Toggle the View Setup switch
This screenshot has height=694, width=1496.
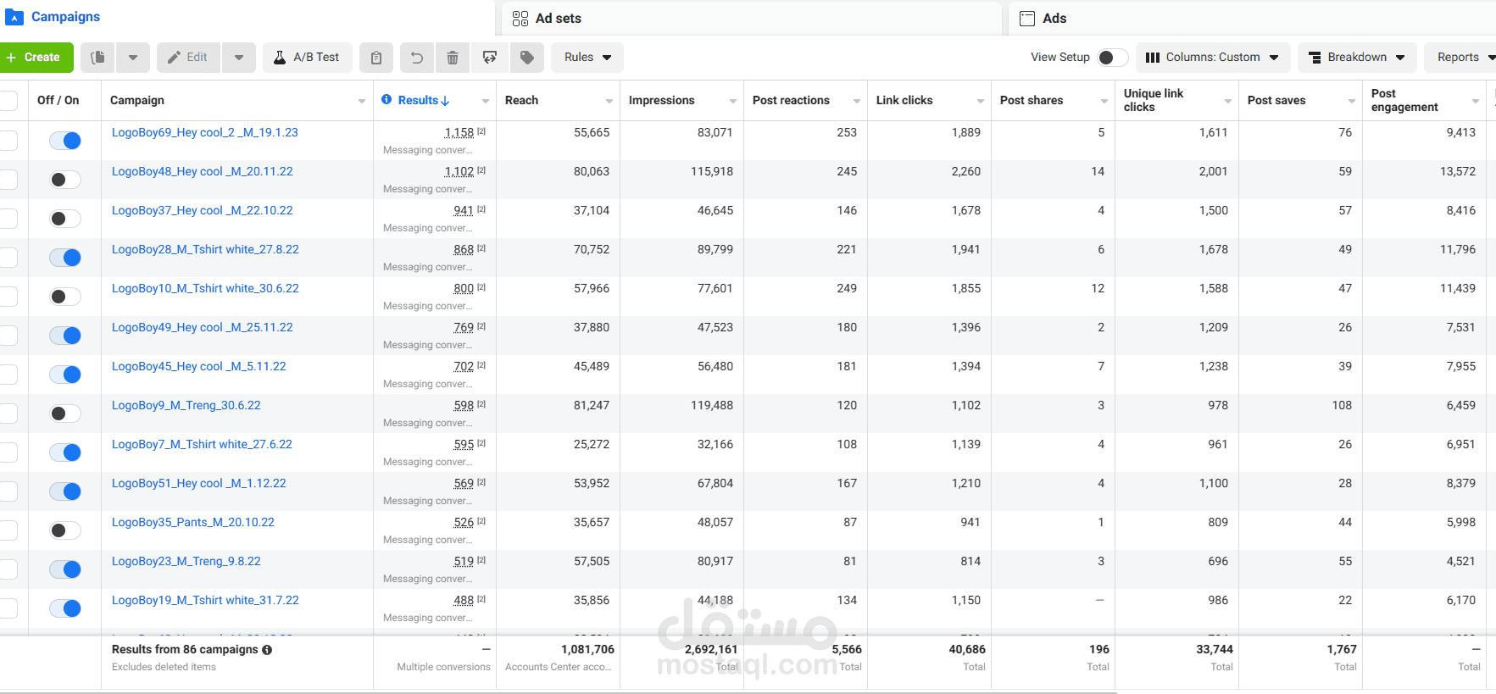point(1111,58)
